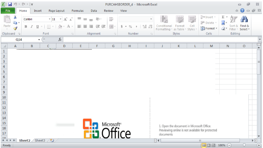Click the Format Painter brush icon

click(x=15, y=28)
